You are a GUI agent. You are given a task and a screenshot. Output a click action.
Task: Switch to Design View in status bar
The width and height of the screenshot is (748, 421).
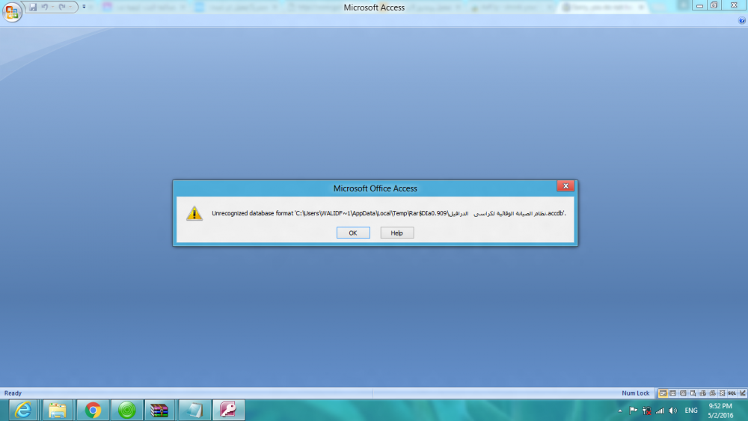pos(742,393)
